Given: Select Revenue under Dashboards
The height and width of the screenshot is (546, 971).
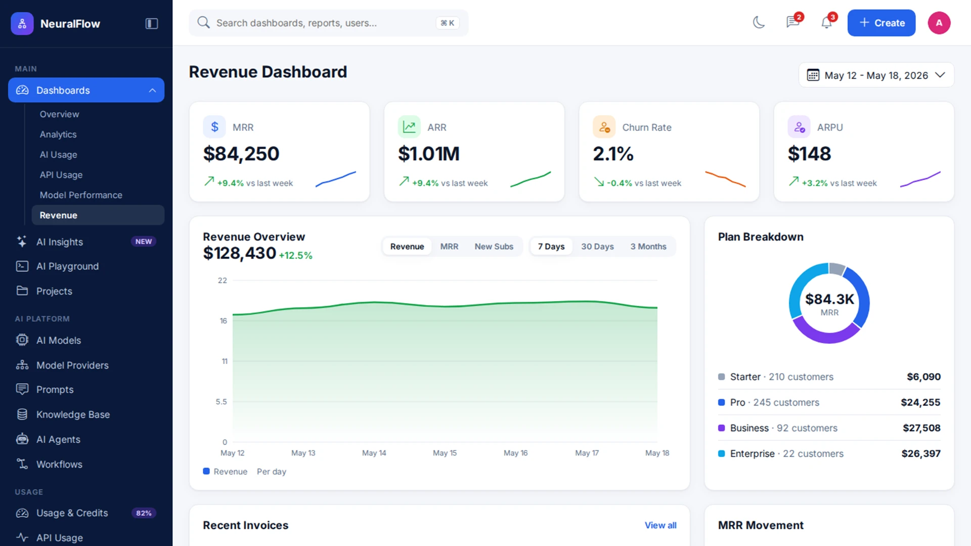Looking at the screenshot, I should [x=98, y=215].
